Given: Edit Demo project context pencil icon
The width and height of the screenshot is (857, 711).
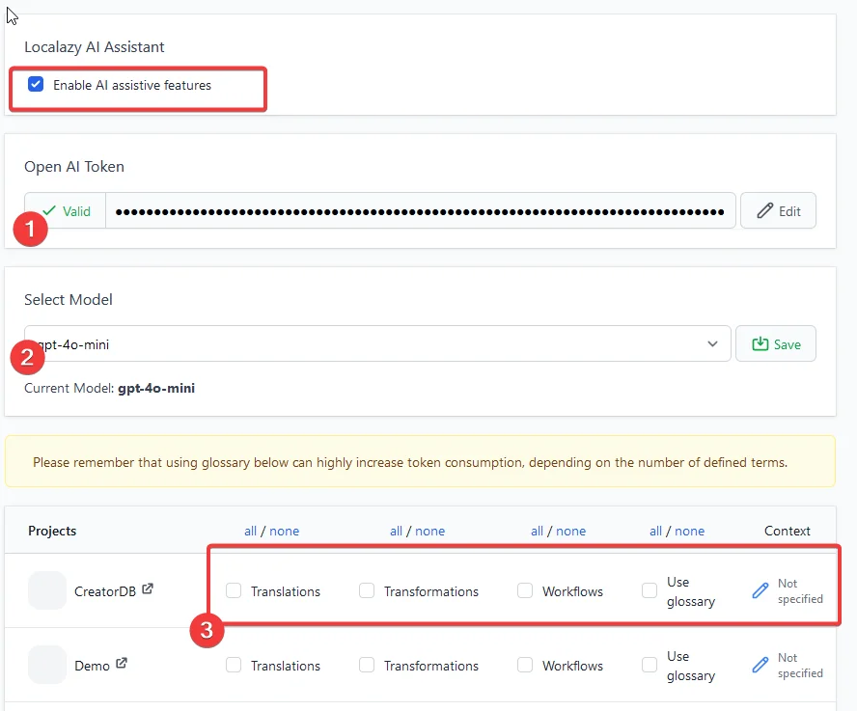Looking at the screenshot, I should coord(760,665).
